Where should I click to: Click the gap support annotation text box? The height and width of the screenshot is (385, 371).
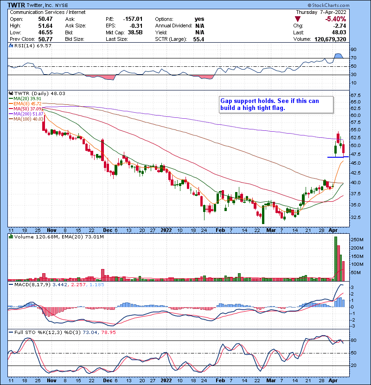coord(276,104)
